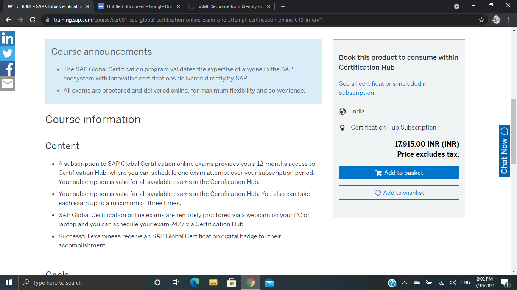517x290 pixels.
Task: Share page via email envelope icon
Action: pyautogui.click(x=8, y=83)
